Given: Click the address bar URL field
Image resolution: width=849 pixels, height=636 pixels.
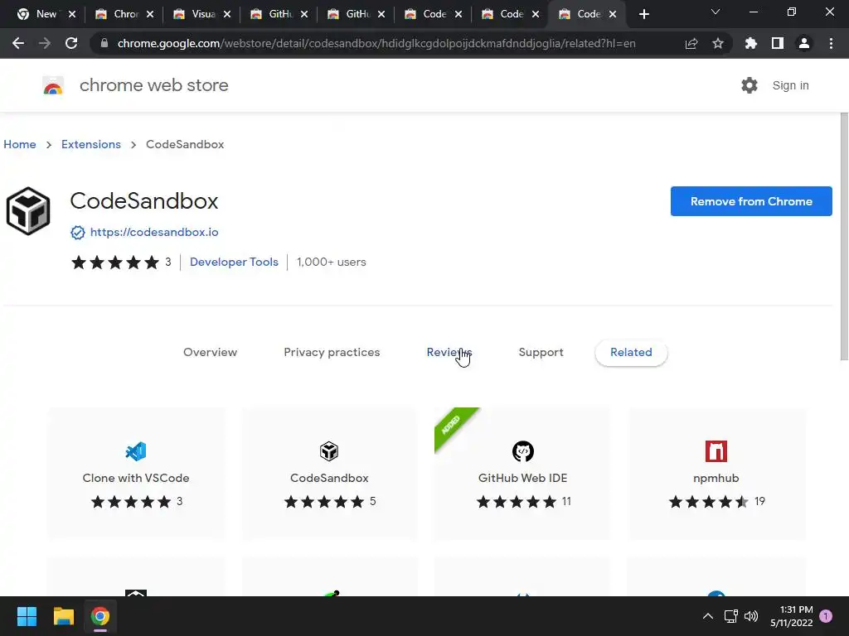Looking at the screenshot, I should click(376, 43).
